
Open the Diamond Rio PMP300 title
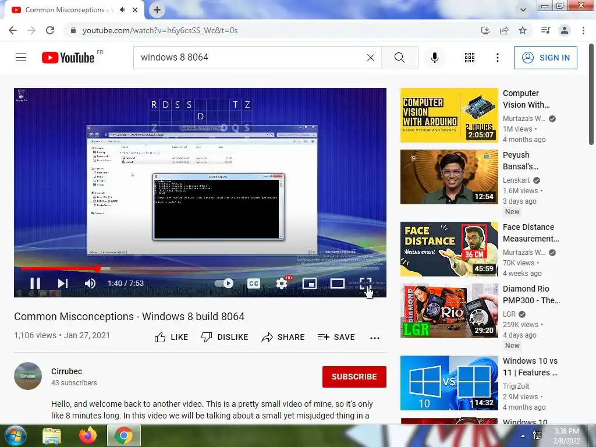pyautogui.click(x=531, y=295)
